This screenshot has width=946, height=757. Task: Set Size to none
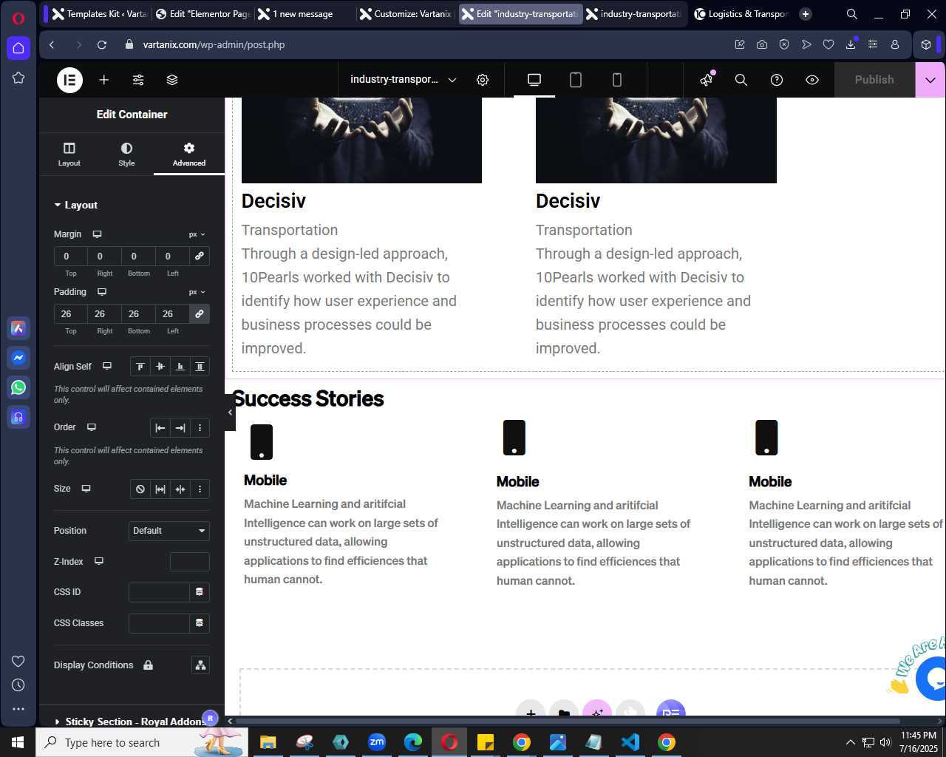(140, 489)
